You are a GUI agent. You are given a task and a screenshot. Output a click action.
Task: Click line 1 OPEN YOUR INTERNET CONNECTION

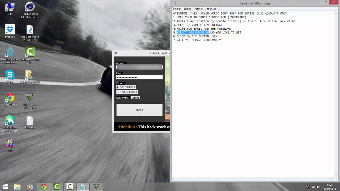pos(210,17)
